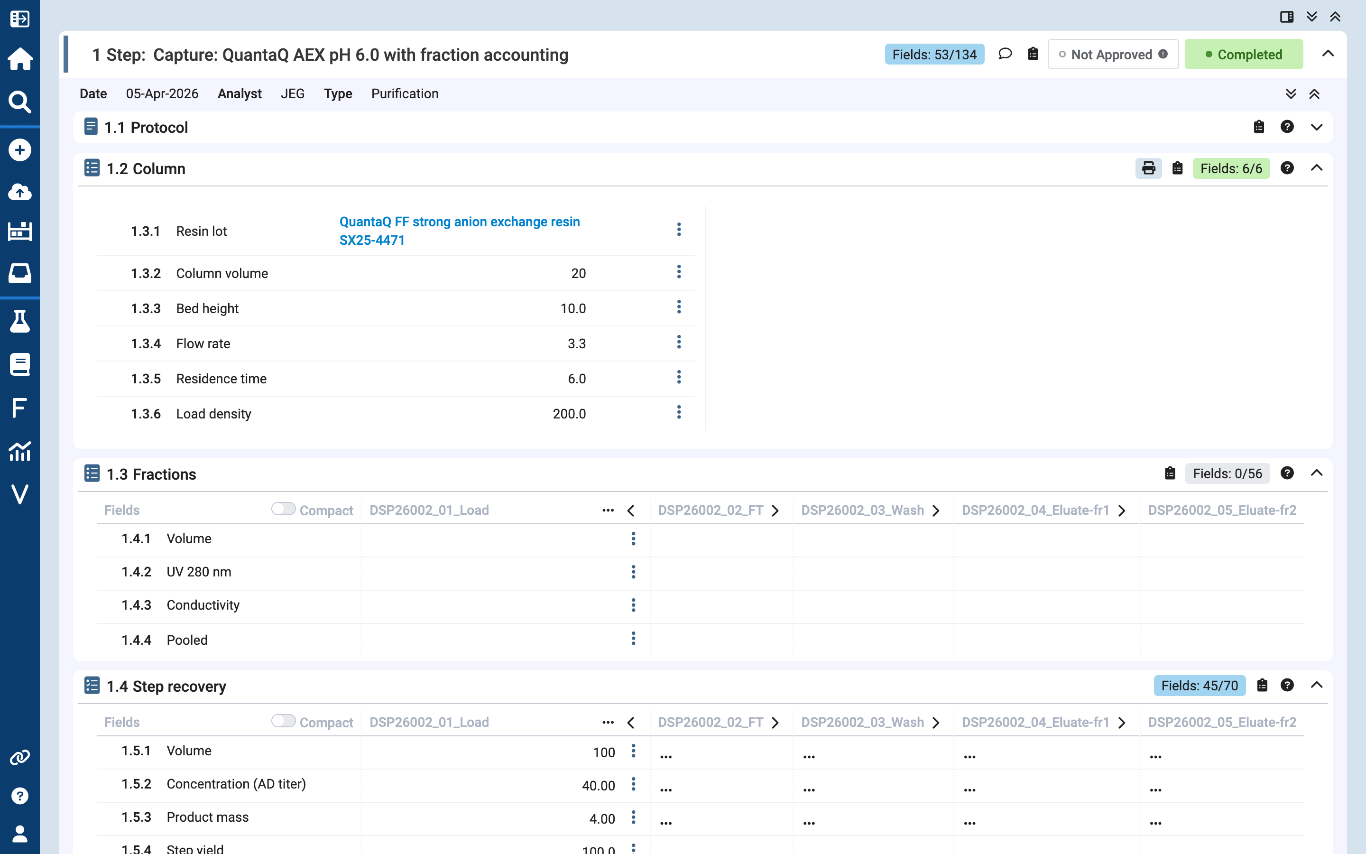Viewport: 1366px width, 854px height.
Task: Open the QuantaQ FF resin SX25-4471 link
Action: (x=460, y=231)
